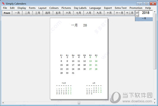
Task: Switch to the 九月 month button
Action: coord(99,13)
